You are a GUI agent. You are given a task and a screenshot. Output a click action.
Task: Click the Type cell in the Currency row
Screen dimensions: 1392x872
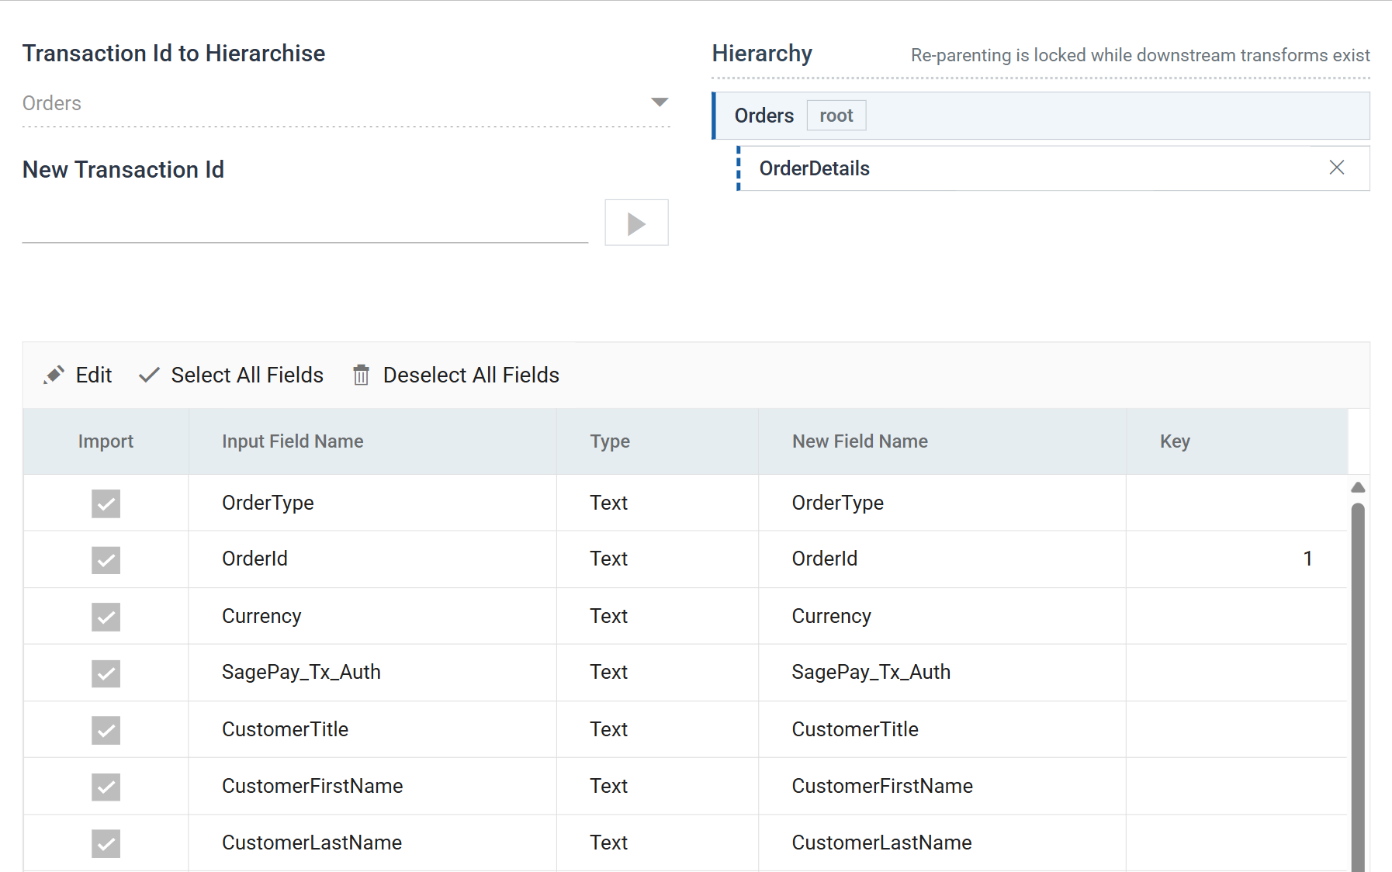coord(657,616)
